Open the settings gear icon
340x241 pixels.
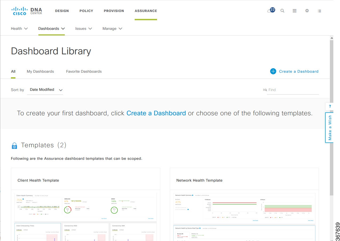tap(307, 11)
